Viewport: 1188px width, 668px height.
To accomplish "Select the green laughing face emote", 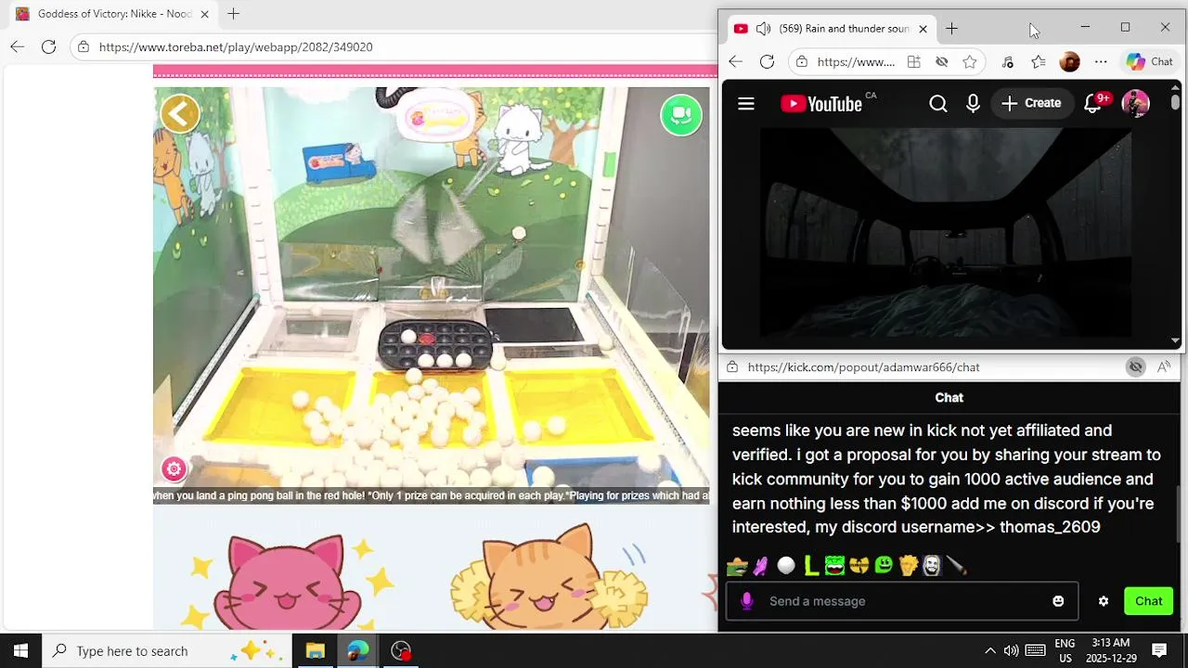I will tap(834, 565).
